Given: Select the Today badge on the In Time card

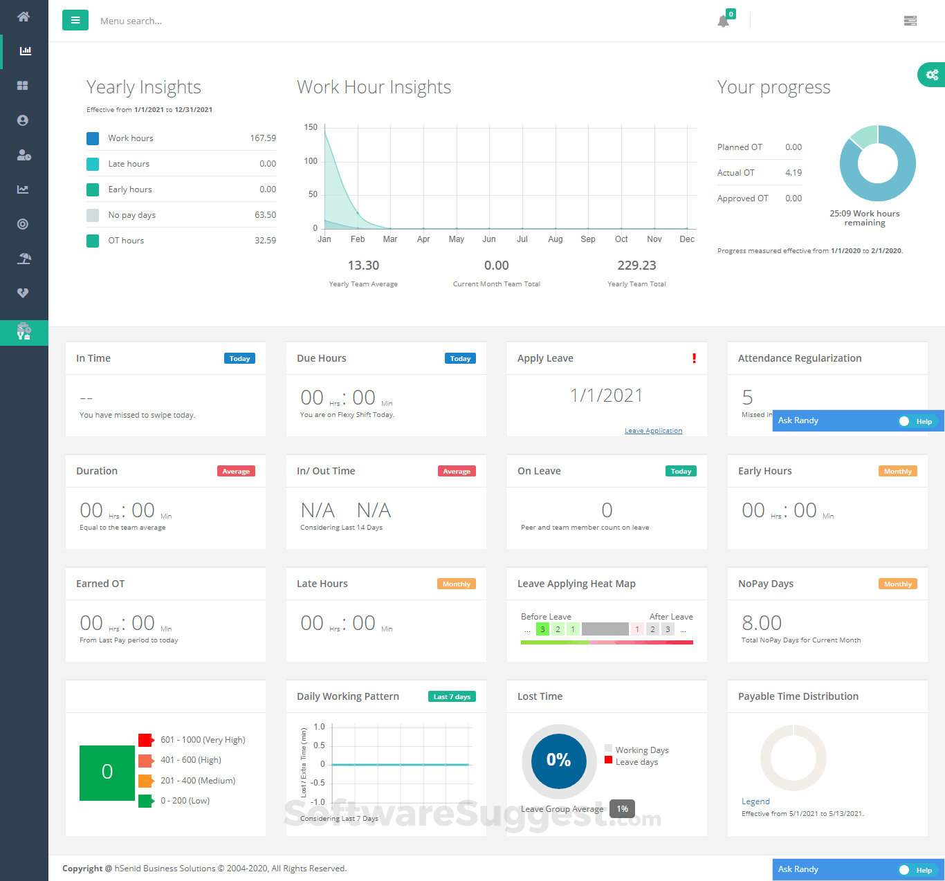Looking at the screenshot, I should point(239,358).
